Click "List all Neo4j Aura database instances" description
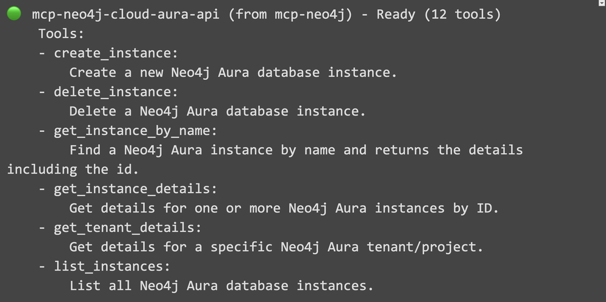The width and height of the screenshot is (606, 302). [x=222, y=286]
